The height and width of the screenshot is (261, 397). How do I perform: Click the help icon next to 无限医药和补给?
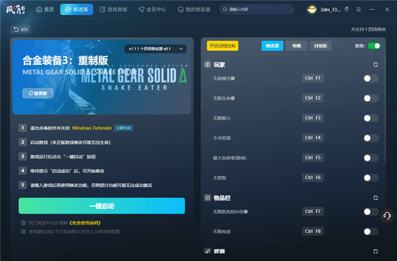point(246,212)
